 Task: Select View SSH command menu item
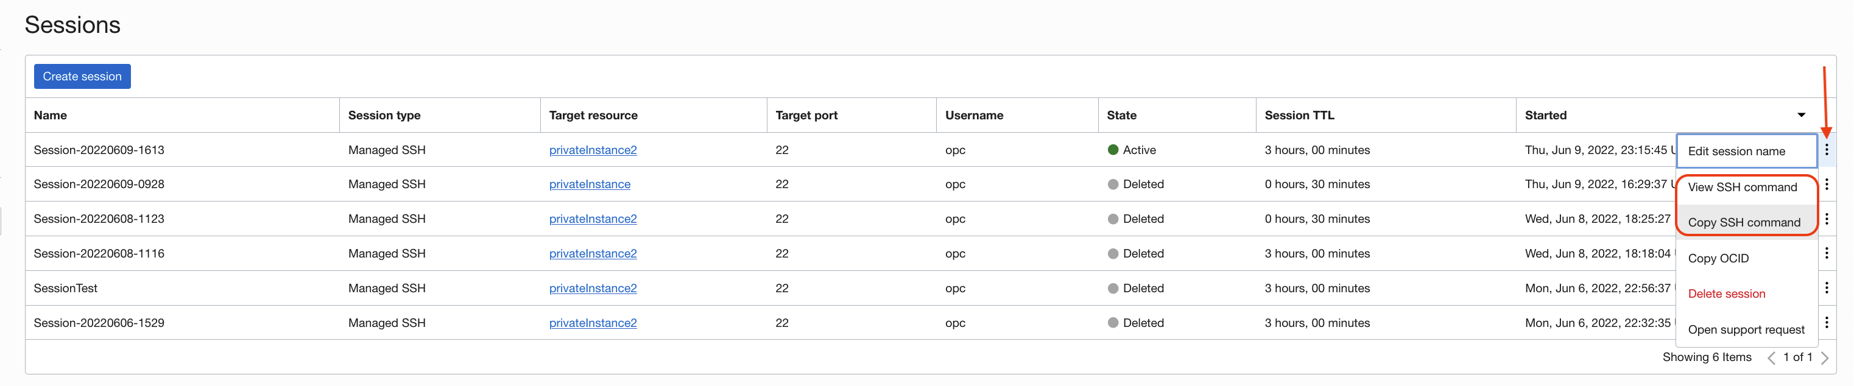click(1742, 187)
